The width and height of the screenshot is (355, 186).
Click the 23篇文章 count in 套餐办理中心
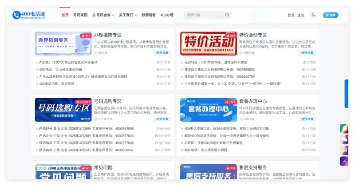(247, 119)
